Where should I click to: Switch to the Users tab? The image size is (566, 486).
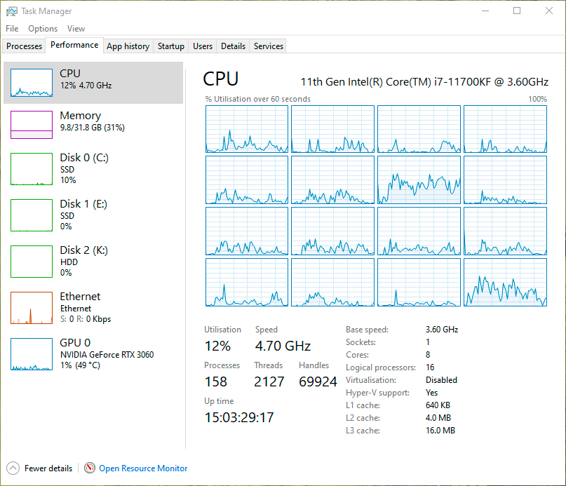pos(202,46)
